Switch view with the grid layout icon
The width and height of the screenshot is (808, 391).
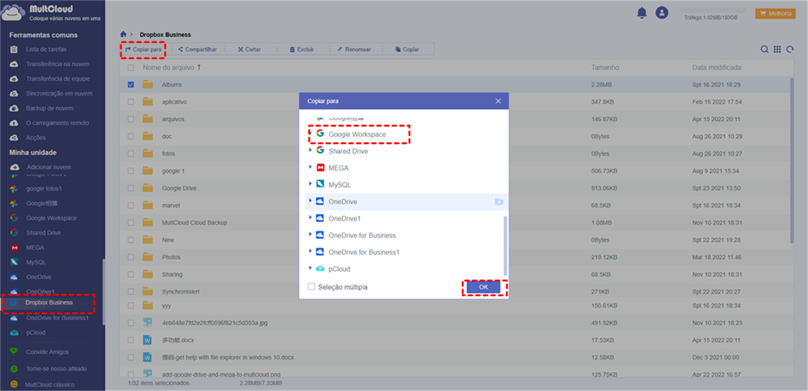(x=777, y=49)
